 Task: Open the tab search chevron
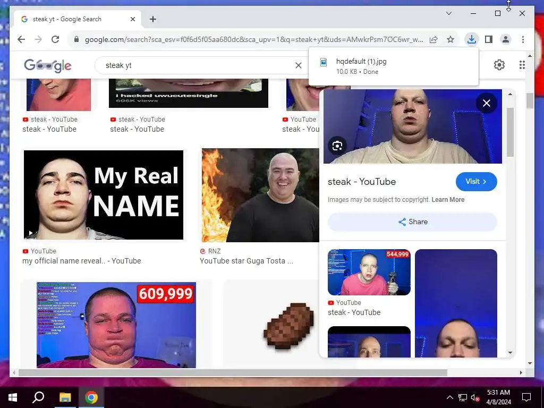point(448,13)
